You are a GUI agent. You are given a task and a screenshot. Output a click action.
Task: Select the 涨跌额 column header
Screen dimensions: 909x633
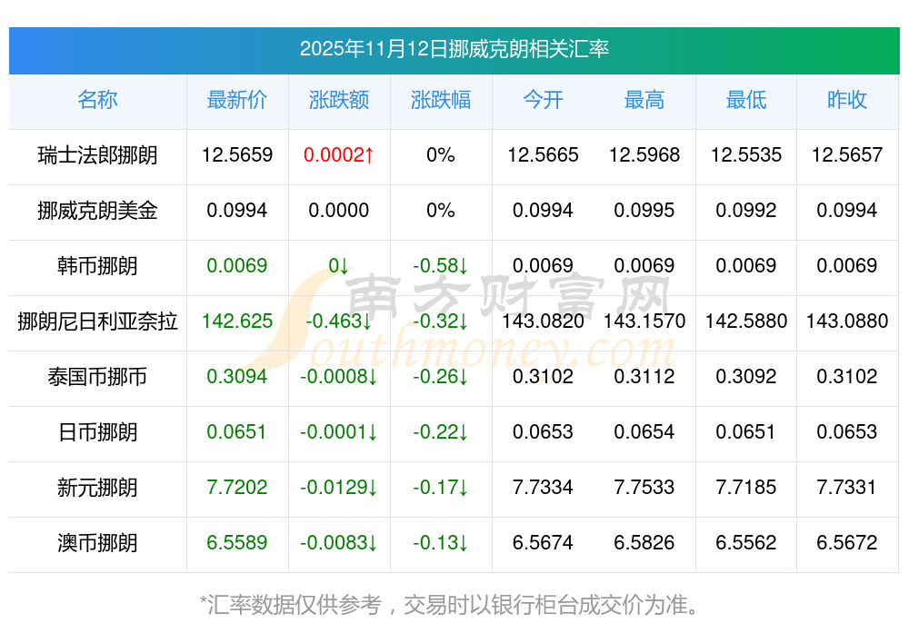pyautogui.click(x=338, y=101)
